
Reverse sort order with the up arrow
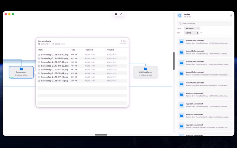[x=201, y=33]
